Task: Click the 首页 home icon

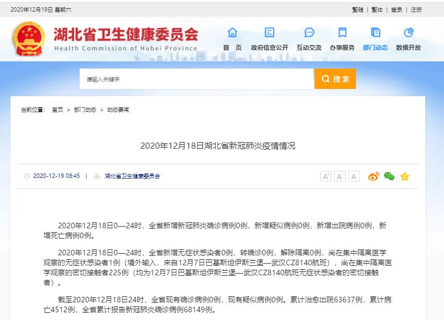Action: [232, 33]
